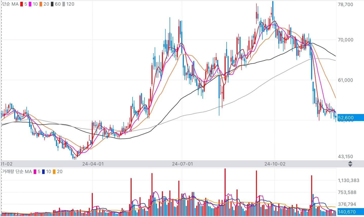Click the red 5-day price MA swatch
The width and height of the screenshot is (364, 217).
[22, 4]
